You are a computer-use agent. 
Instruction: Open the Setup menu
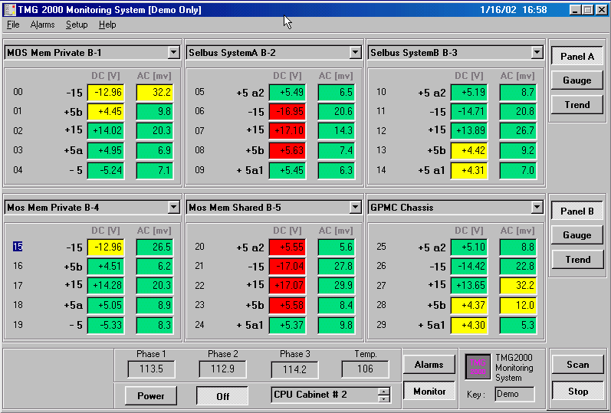(77, 25)
